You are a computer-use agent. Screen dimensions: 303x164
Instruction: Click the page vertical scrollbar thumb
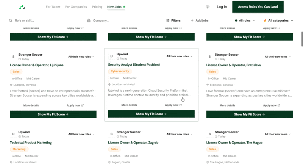tap(302, 39)
